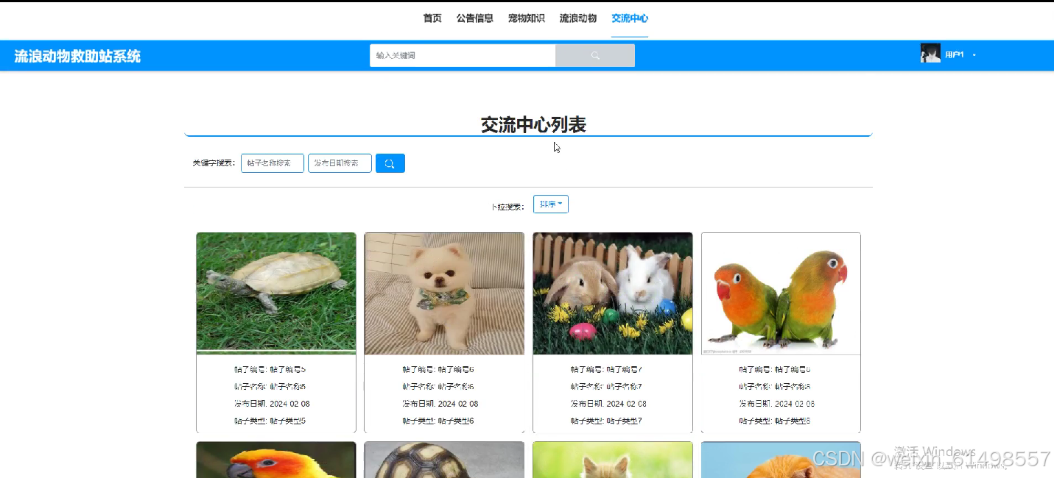Screen dimensions: 1054x478
Task: Open the kitten image in second row
Action: click(x=613, y=460)
